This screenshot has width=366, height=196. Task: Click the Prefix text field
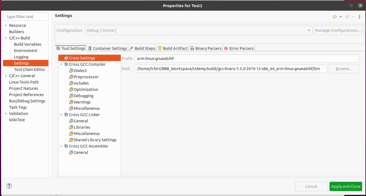click(x=247, y=58)
